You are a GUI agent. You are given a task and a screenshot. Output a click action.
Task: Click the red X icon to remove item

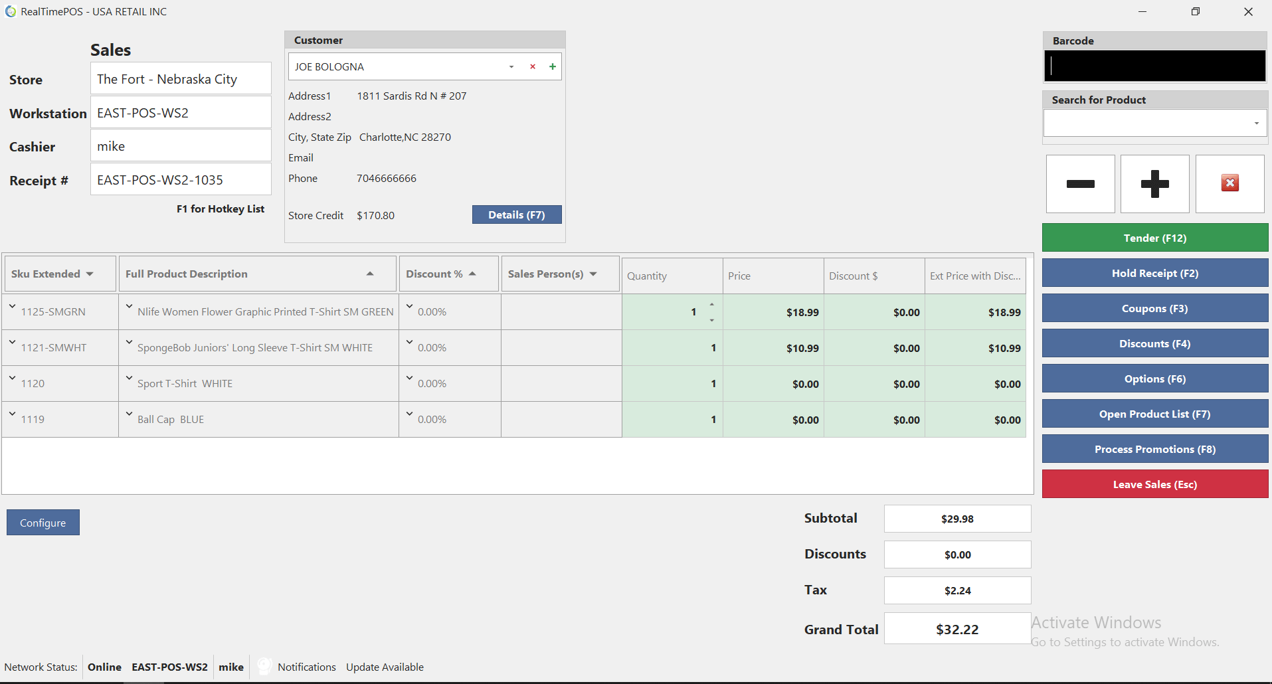tap(1229, 184)
